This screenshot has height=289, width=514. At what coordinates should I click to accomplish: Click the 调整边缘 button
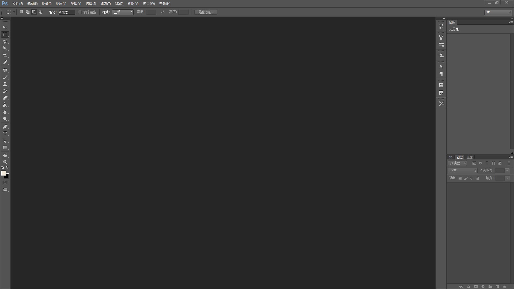coord(206,12)
